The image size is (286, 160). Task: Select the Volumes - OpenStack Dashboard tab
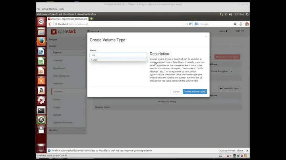point(68,19)
